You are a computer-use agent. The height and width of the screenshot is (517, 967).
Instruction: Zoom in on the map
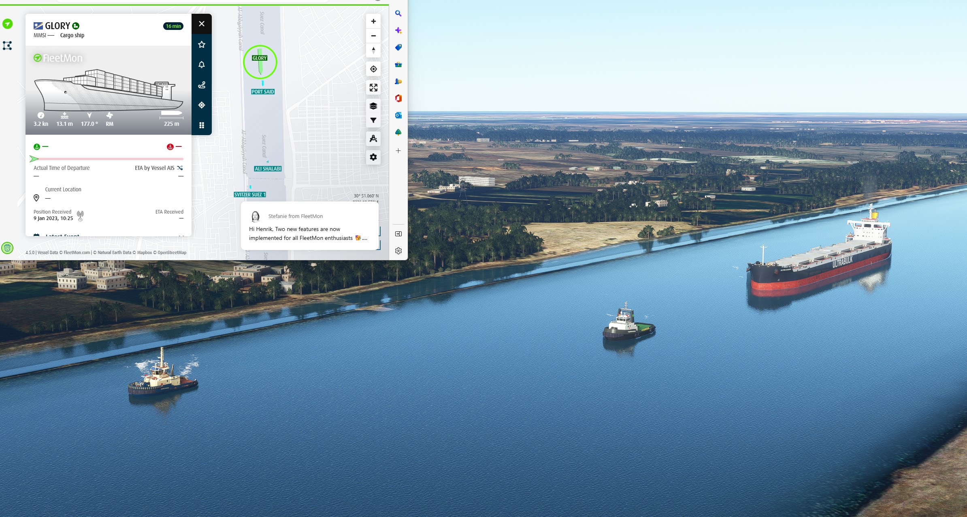coord(373,21)
